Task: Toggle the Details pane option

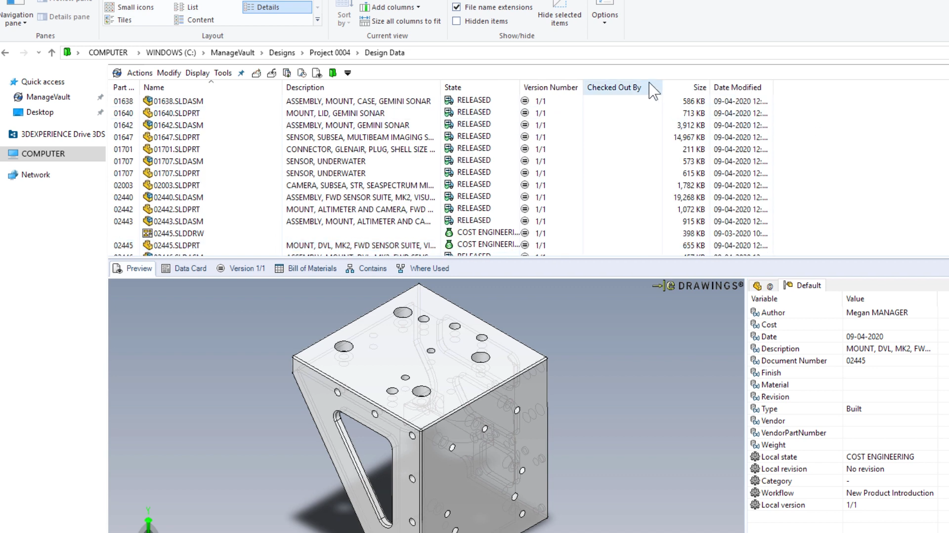Action: coord(64,17)
